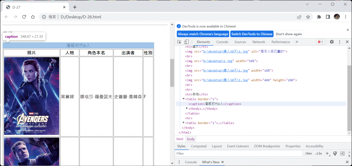Image resolution: width=352 pixels, height=166 pixels.
Task: Open the Performance tab
Action: click(x=280, y=42)
